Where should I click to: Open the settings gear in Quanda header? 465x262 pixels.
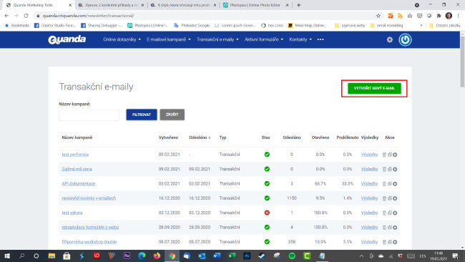pyautogui.click(x=390, y=39)
